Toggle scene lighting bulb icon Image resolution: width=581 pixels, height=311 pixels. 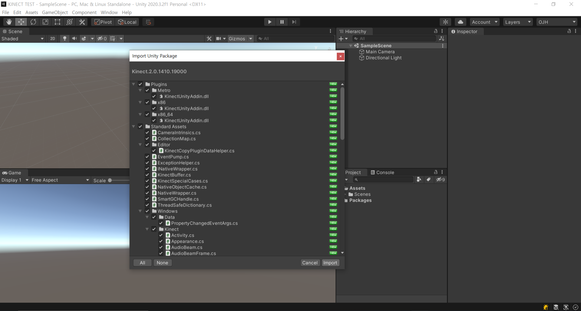click(64, 38)
